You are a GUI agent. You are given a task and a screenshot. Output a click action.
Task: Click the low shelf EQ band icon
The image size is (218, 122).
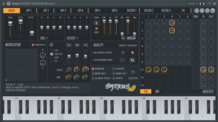pos(69,45)
